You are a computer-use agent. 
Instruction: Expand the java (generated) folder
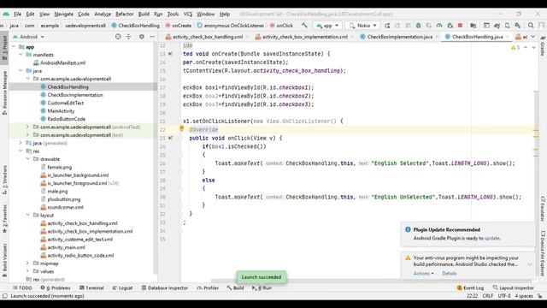coord(21,143)
